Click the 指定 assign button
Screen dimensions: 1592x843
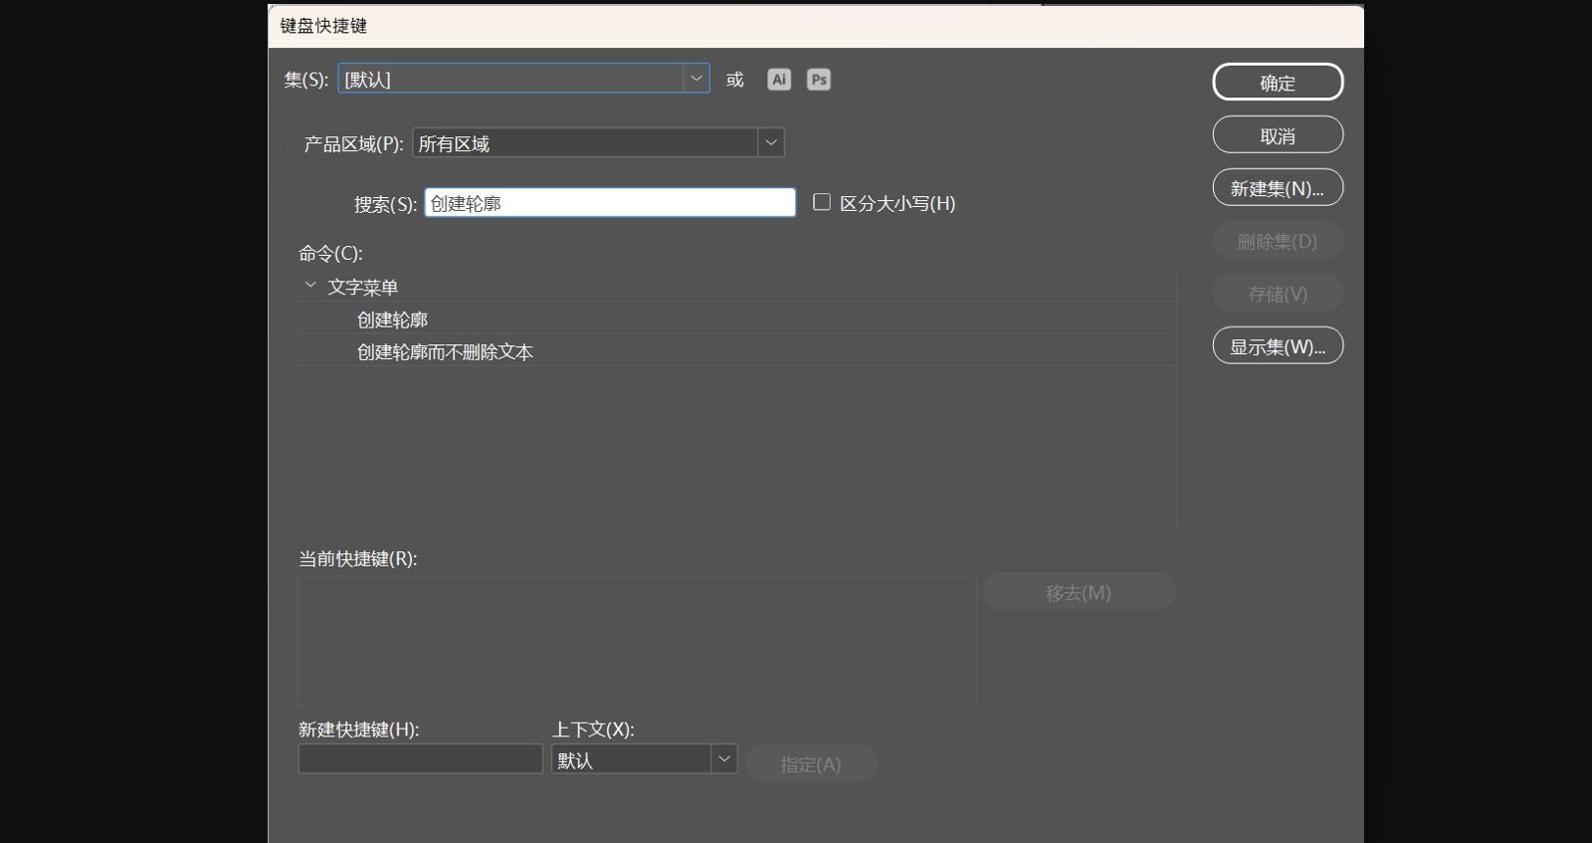[811, 763]
